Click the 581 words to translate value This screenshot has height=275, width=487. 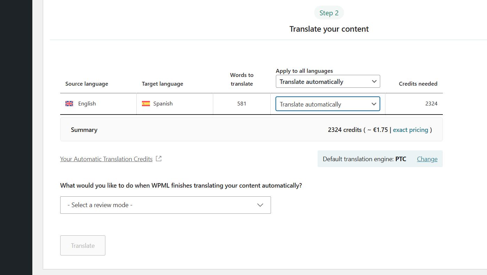[242, 104]
